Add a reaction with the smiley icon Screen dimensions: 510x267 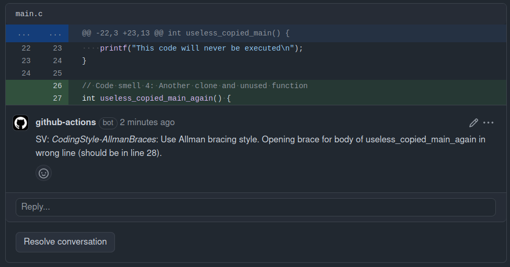coord(43,173)
